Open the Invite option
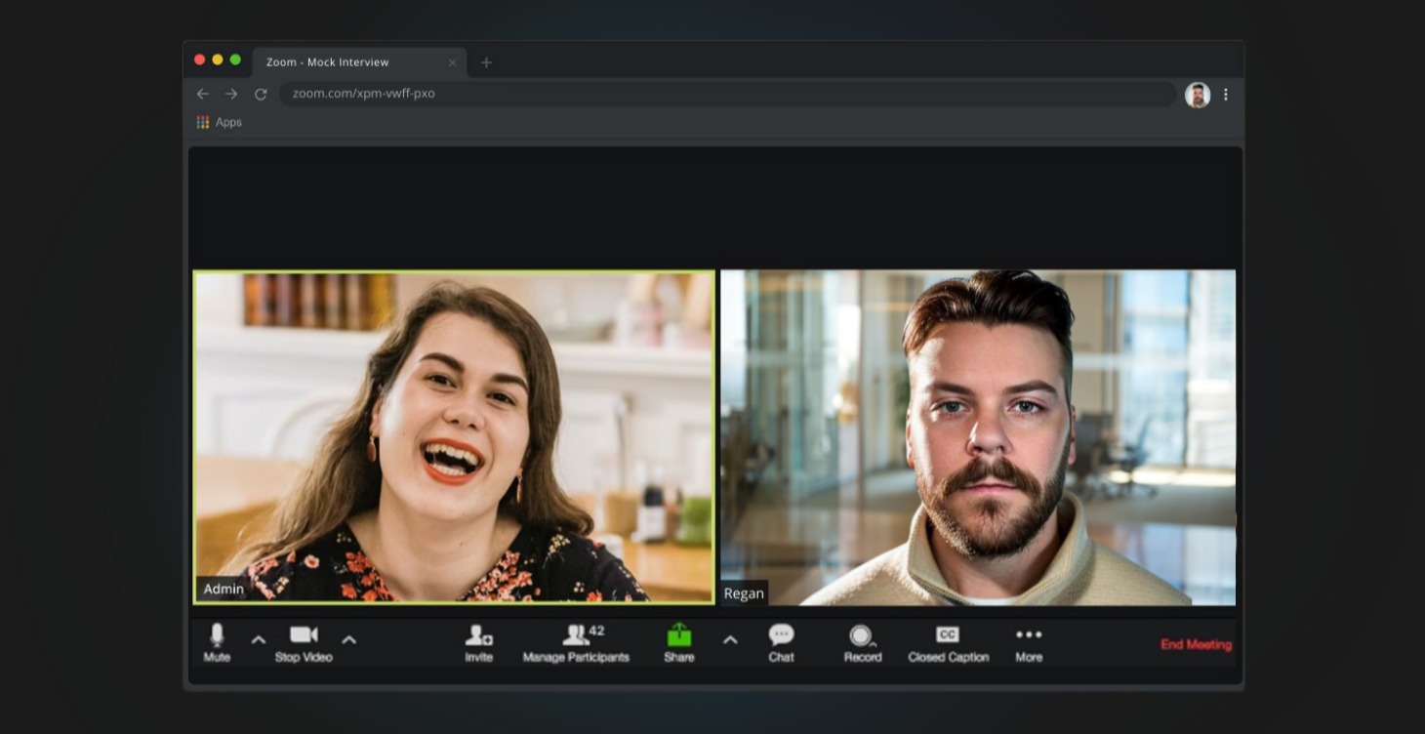The width and height of the screenshot is (1425, 734). click(x=478, y=643)
